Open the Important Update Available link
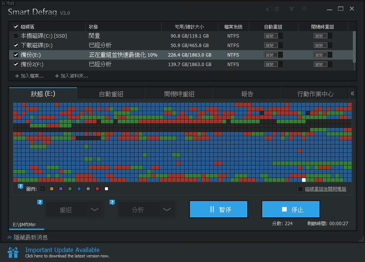The image size is (365, 262). pyautogui.click(x=62, y=250)
